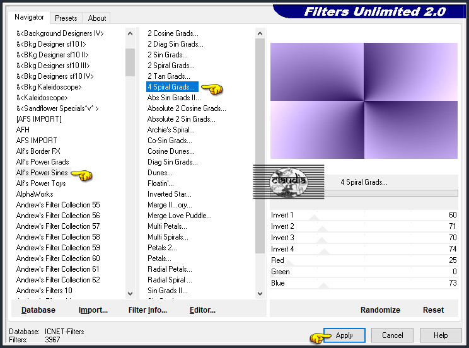Select 2 Spiral Grads... filter

171,66
